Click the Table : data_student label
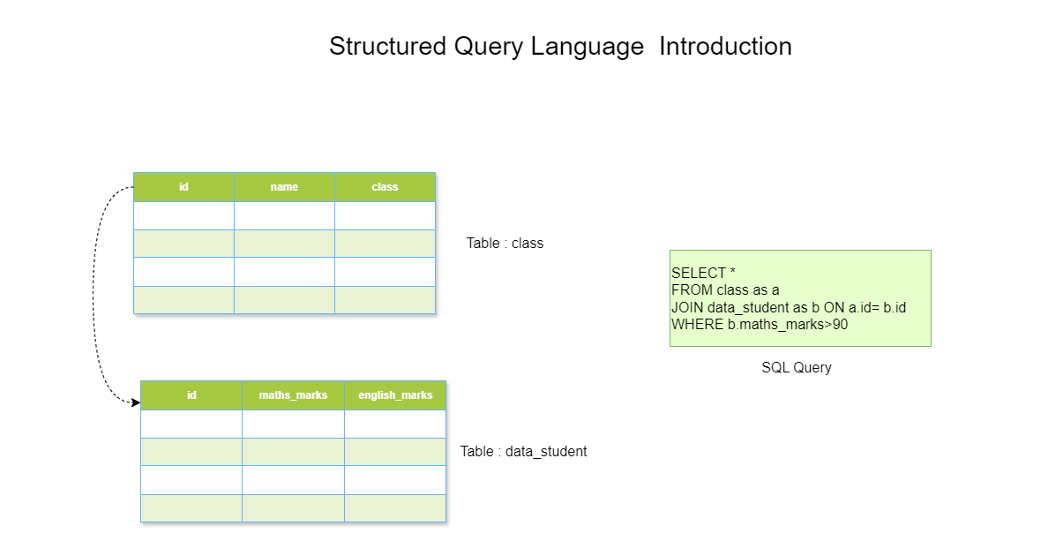 525,451
